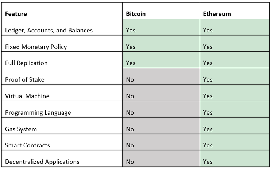The height and width of the screenshot is (170, 274).
Task: Select the Programming Language cell
Action: [38, 112]
